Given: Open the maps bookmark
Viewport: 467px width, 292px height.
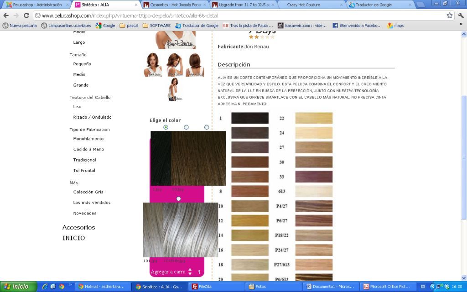Looking at the screenshot, I should pos(395,26).
